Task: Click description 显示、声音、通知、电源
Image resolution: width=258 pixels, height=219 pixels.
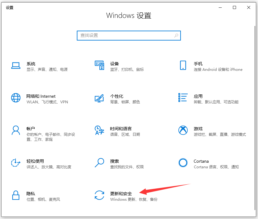Action: click(x=47, y=70)
